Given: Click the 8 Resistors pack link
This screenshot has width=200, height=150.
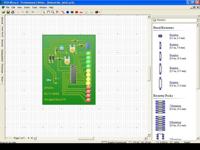Looking at the screenshot, I should click(175, 122).
